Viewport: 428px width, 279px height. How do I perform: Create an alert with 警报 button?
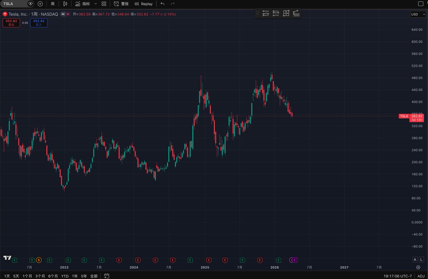(121, 4)
